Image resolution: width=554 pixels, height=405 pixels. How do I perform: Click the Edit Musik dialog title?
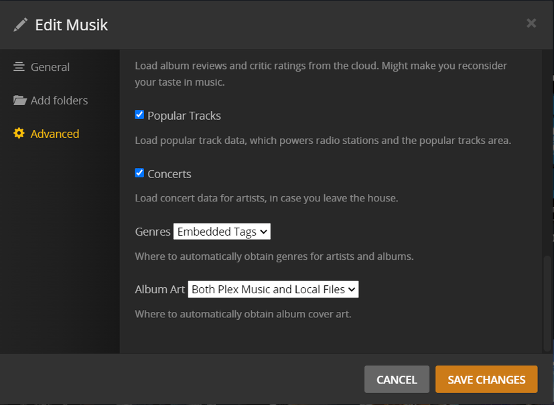pos(71,25)
